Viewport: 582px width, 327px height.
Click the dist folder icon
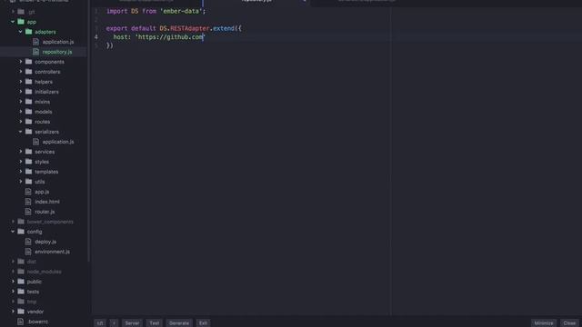[21, 262]
